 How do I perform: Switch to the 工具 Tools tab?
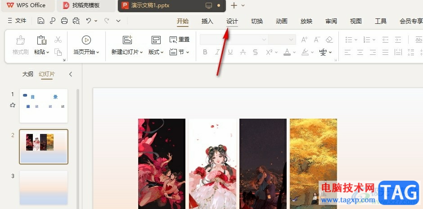(381, 21)
